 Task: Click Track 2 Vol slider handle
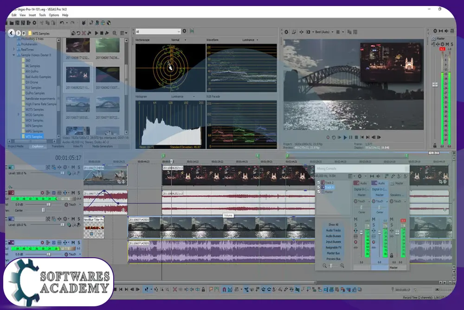(x=48, y=205)
